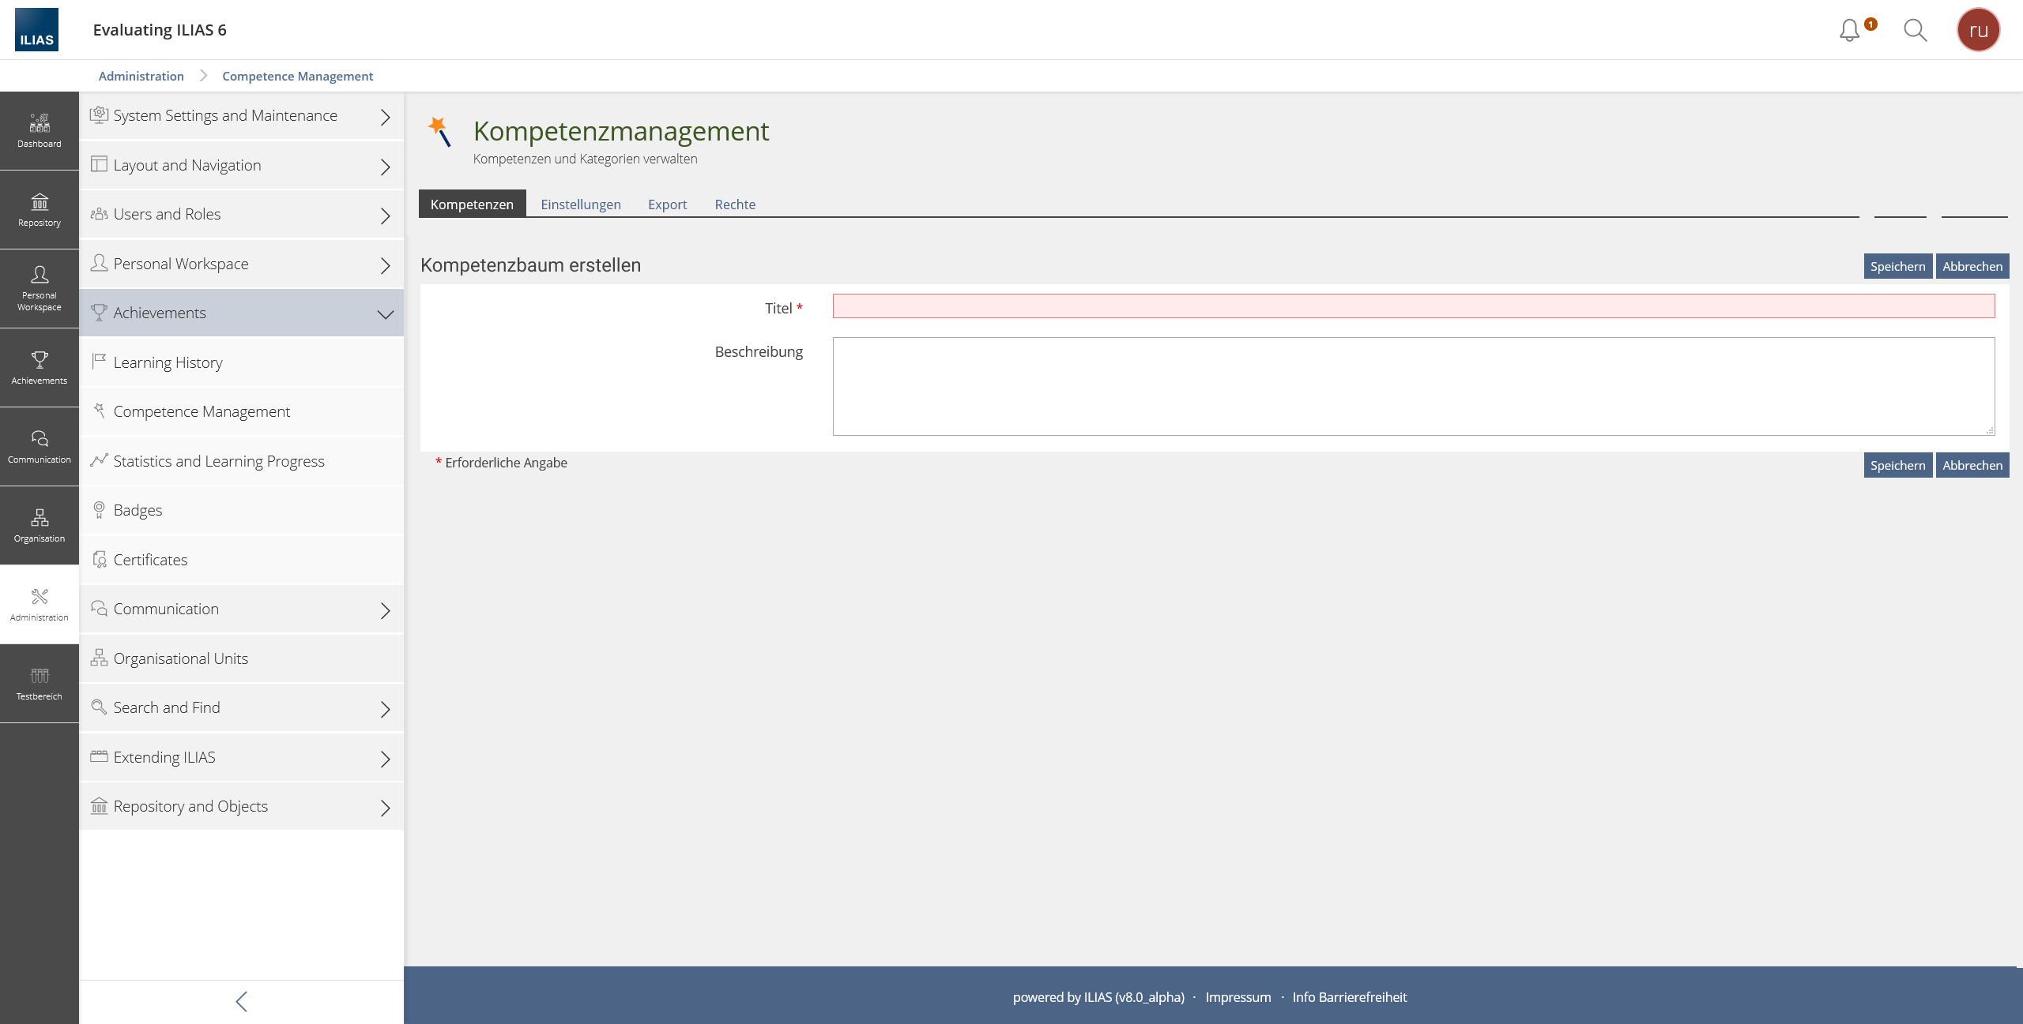Open Communication icon in the main sidebar
This screenshot has height=1024, width=2023.
tap(40, 447)
